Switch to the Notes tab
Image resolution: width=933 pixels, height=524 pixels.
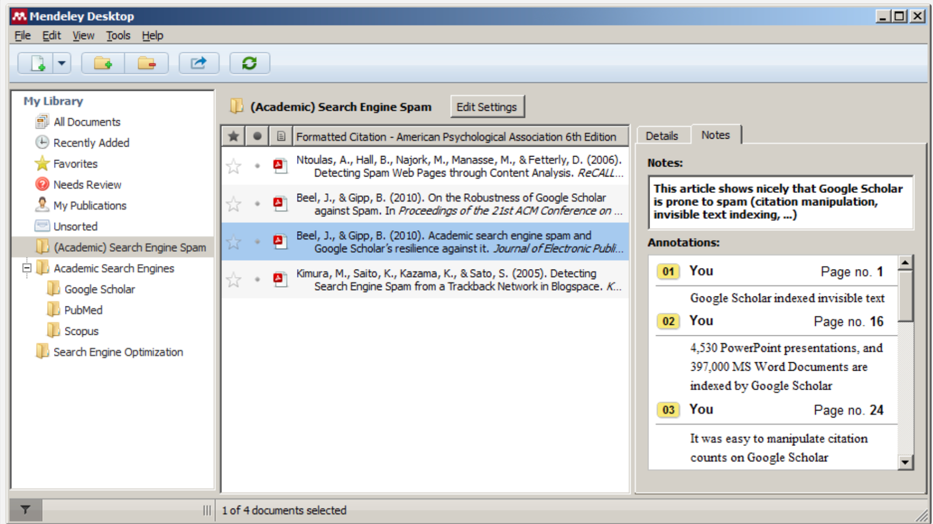pyautogui.click(x=715, y=135)
